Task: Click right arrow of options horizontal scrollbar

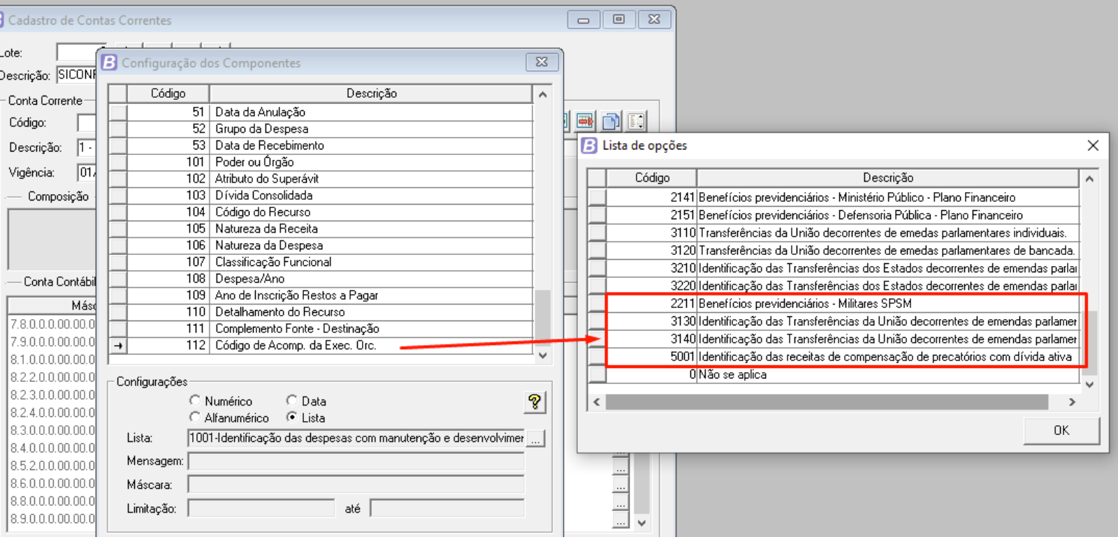Action: pyautogui.click(x=1072, y=402)
